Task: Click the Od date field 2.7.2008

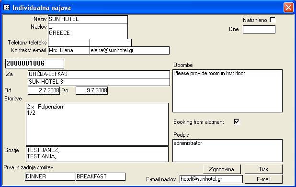Action: [44, 90]
